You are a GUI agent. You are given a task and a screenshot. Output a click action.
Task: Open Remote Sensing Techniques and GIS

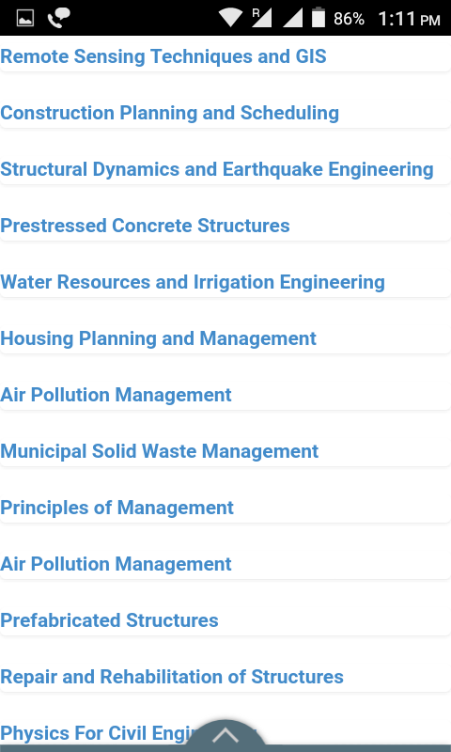[163, 56]
